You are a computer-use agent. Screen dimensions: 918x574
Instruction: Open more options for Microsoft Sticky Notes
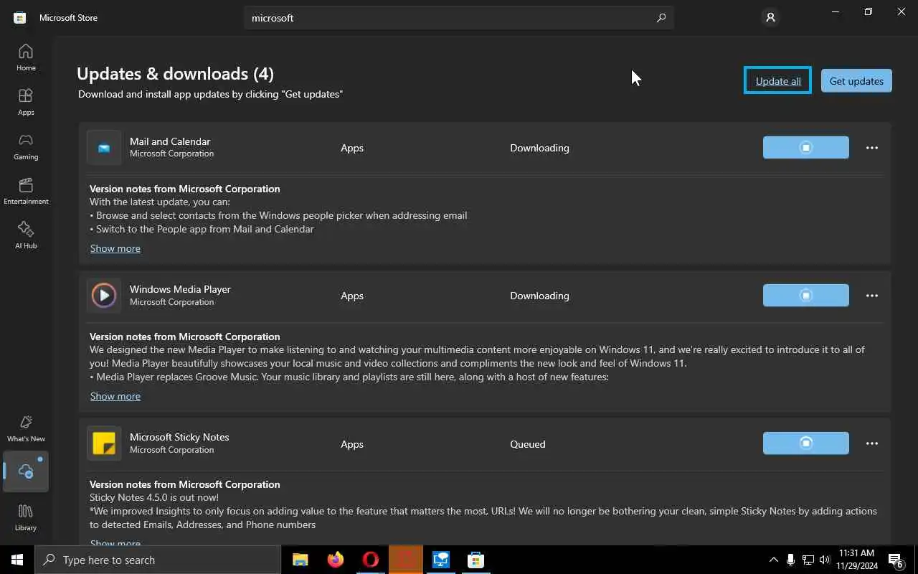[x=872, y=443]
